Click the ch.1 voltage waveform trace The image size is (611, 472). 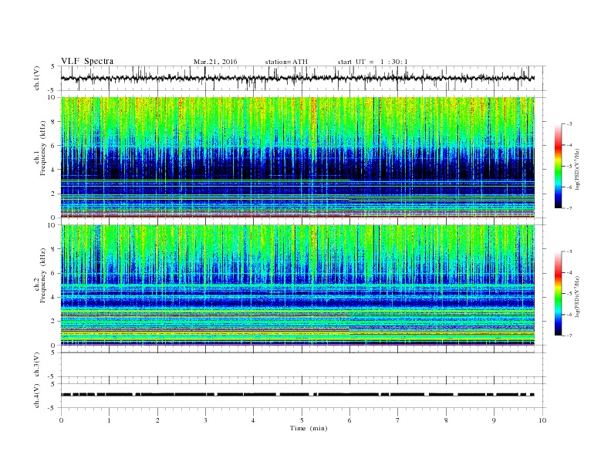pyautogui.click(x=298, y=78)
